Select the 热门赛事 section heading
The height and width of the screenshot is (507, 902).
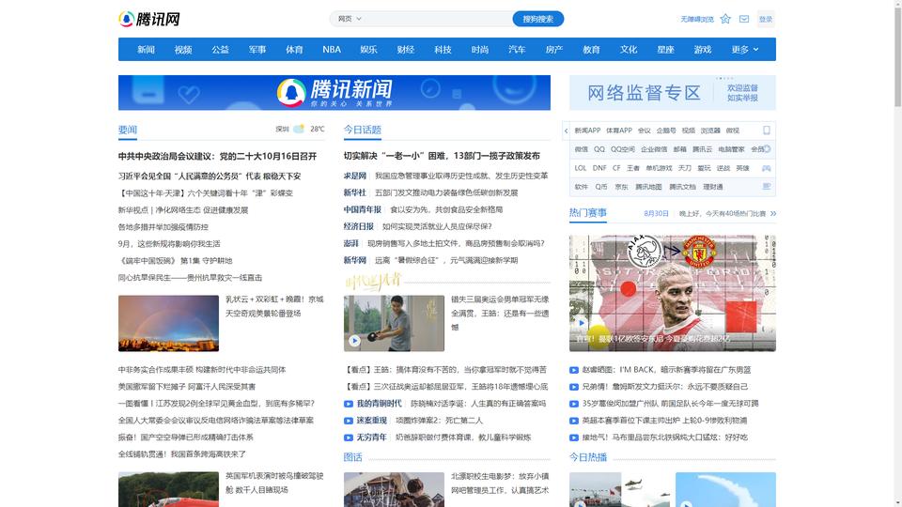click(588, 213)
